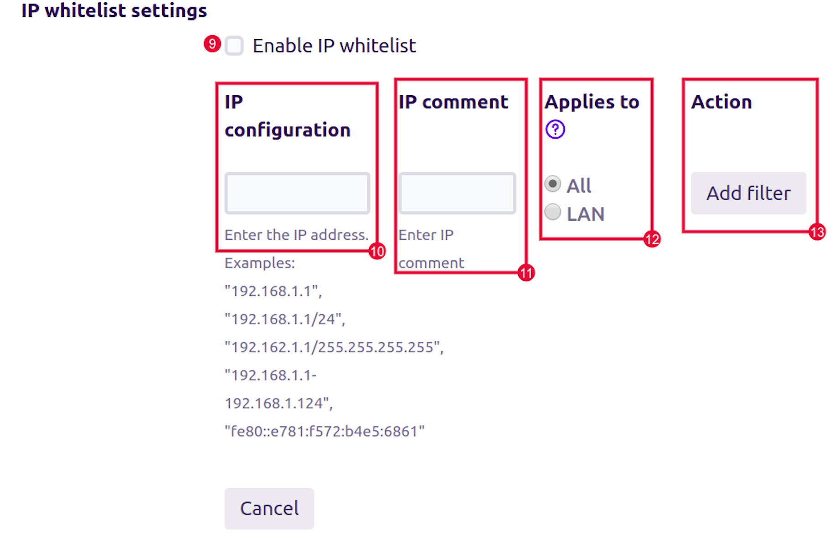Cancel the IP whitelist changes
This screenshot has width=834, height=547.
click(x=269, y=508)
